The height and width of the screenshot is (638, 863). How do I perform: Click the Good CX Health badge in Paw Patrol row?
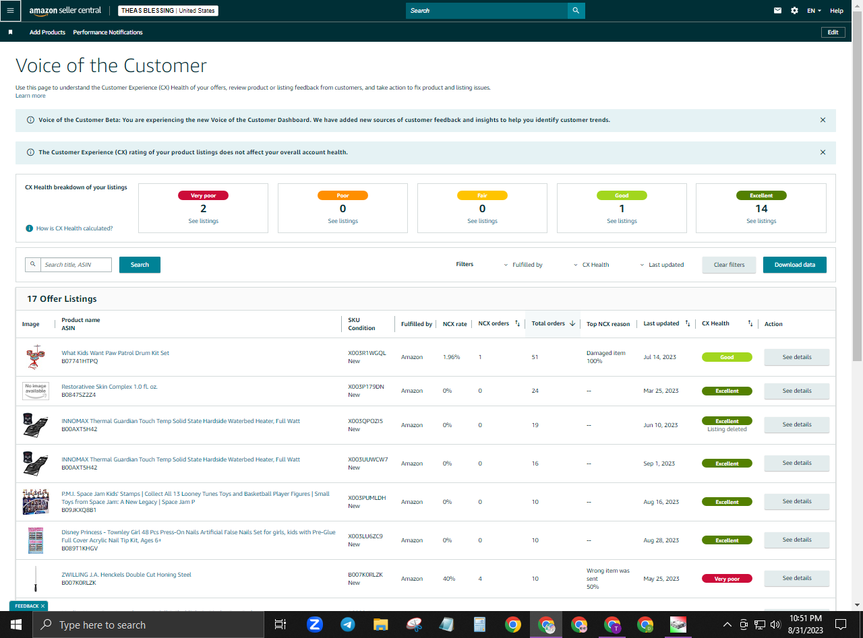[727, 357]
